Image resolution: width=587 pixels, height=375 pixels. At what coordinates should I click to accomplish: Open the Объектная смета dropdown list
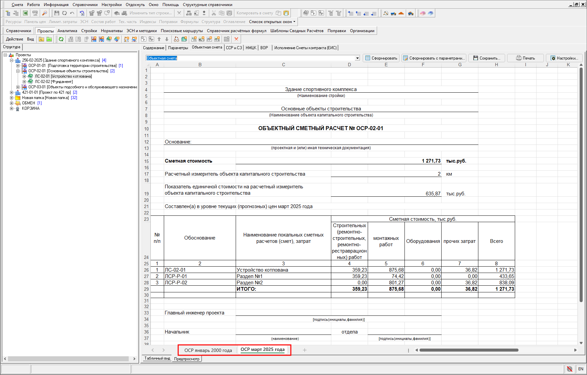(357, 58)
